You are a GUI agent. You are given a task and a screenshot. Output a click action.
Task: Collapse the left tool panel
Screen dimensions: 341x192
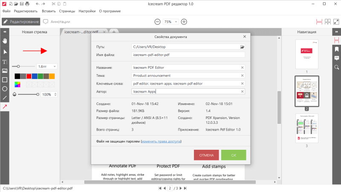(x=5, y=32)
